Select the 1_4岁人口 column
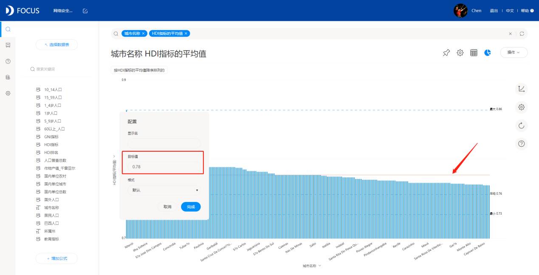The height and width of the screenshot is (275, 539). point(53,105)
